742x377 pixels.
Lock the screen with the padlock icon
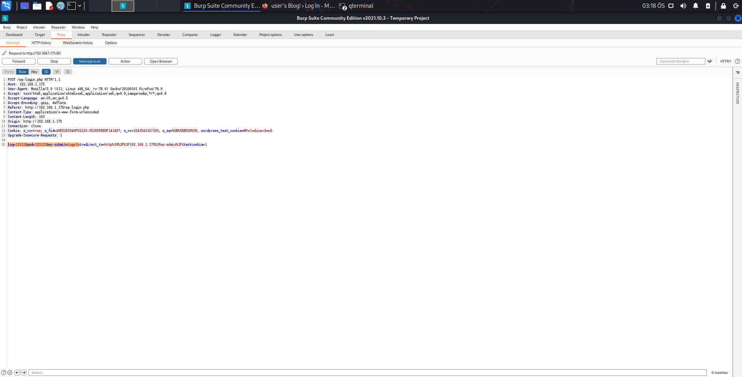tap(723, 6)
